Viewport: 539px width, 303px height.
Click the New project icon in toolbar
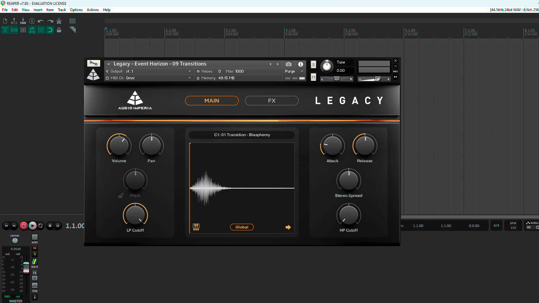[5, 21]
